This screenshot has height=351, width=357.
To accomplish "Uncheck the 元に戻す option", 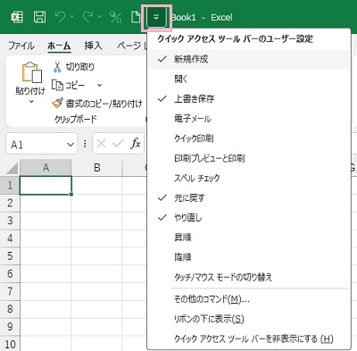I will [249, 198].
